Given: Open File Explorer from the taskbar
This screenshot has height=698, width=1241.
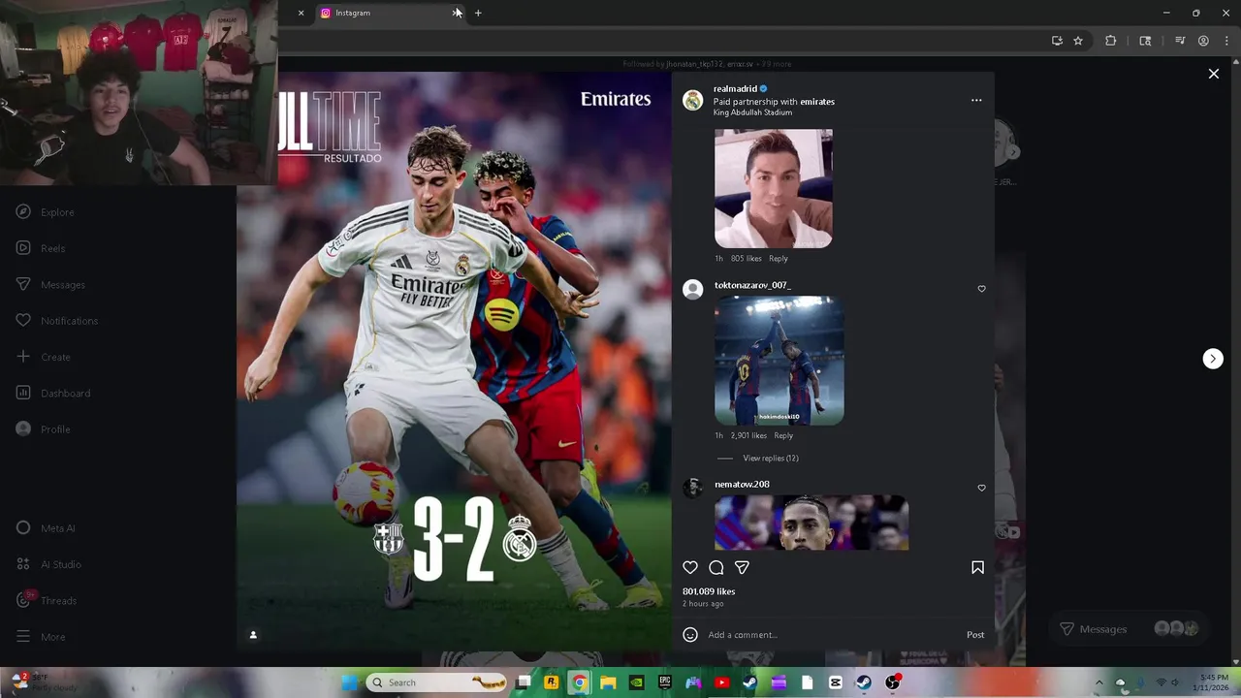Looking at the screenshot, I should click(x=608, y=682).
